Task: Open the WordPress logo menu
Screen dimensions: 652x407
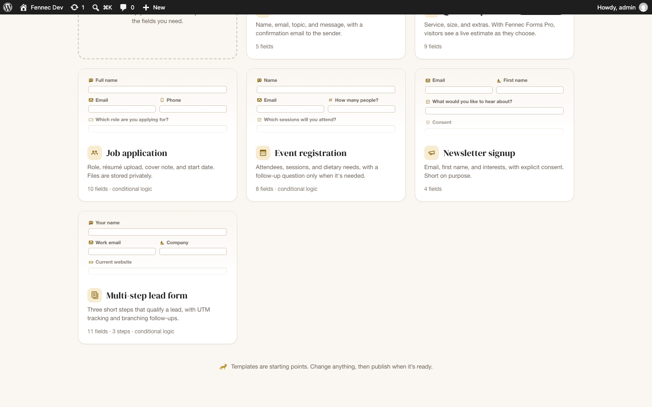Action: click(8, 7)
